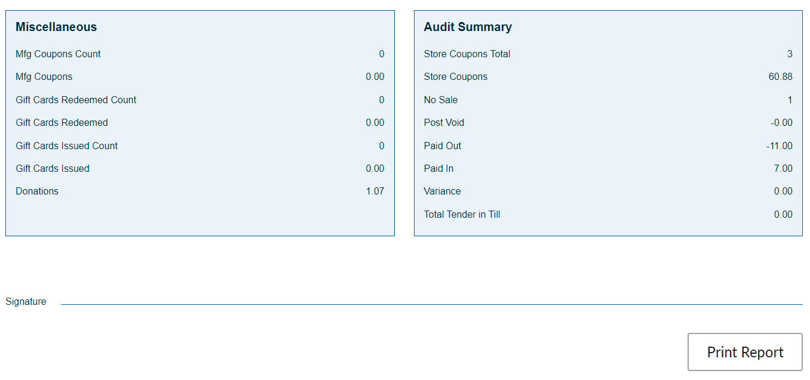Click the Signature label text
The height and width of the screenshot is (380, 810).
(26, 301)
